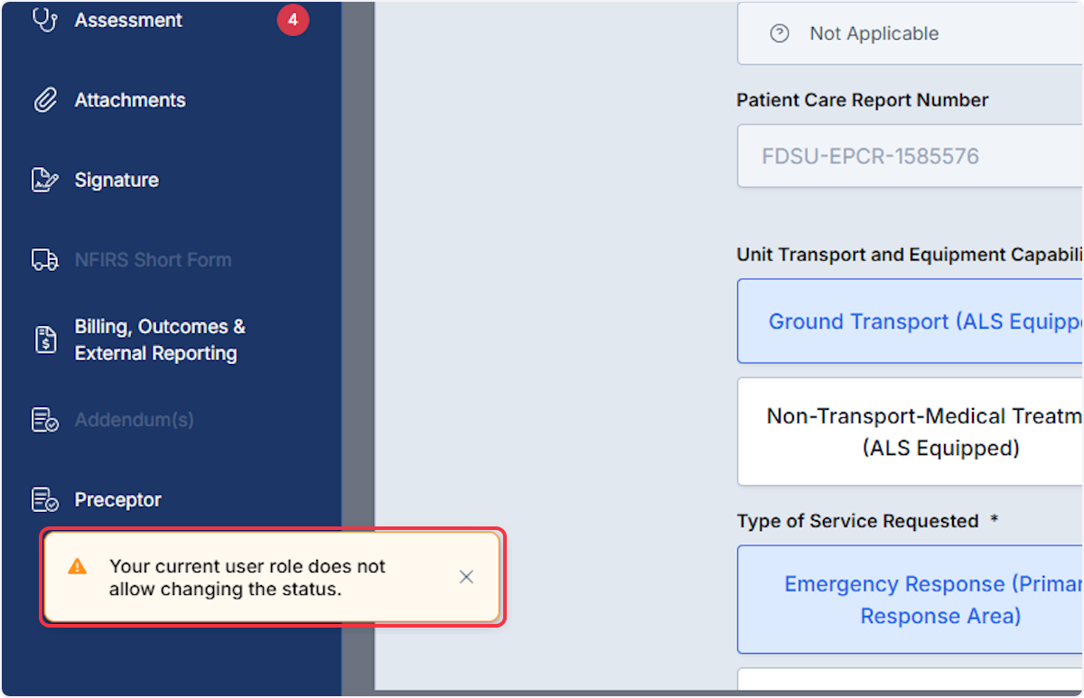Click the Assessment stethoscope icon
The height and width of the screenshot is (698, 1084).
(44, 20)
